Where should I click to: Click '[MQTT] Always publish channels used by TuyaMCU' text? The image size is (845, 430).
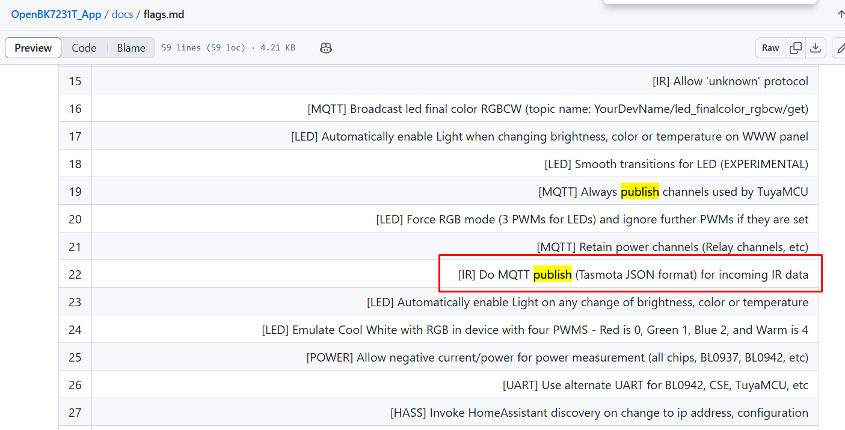[x=673, y=192]
